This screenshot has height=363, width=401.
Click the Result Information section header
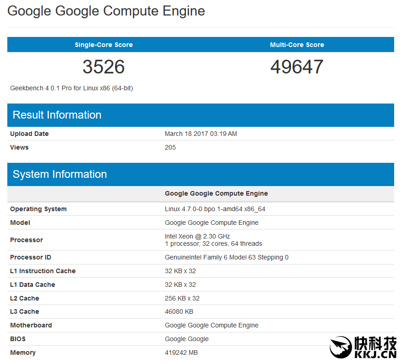[57, 115]
